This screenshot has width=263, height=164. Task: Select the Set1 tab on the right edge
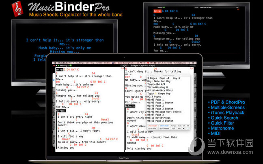click(195, 109)
